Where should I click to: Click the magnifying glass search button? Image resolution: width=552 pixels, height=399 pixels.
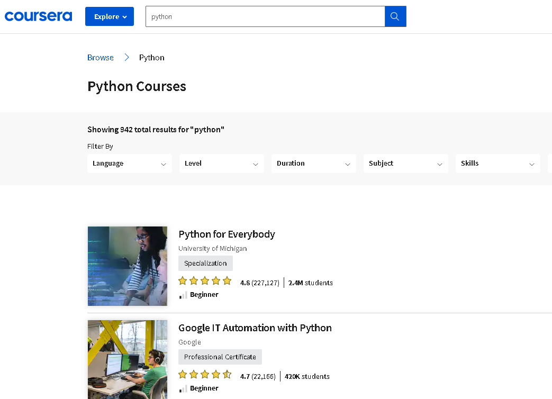coord(395,16)
